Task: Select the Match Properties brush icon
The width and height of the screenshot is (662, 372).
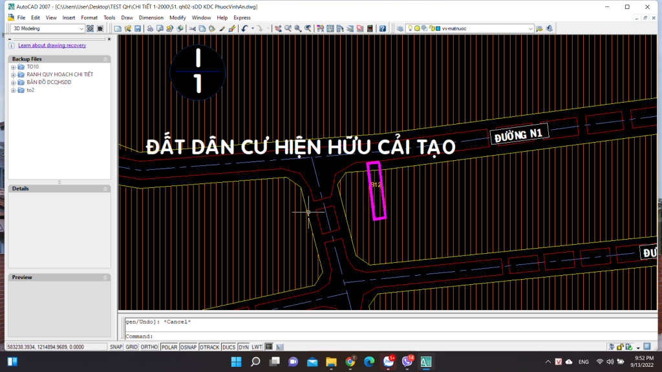Action: pyautogui.click(x=222, y=28)
